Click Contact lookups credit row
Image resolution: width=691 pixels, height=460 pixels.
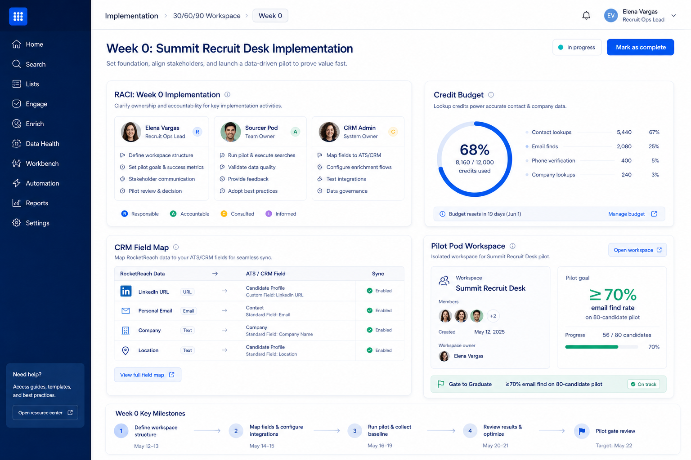point(592,133)
